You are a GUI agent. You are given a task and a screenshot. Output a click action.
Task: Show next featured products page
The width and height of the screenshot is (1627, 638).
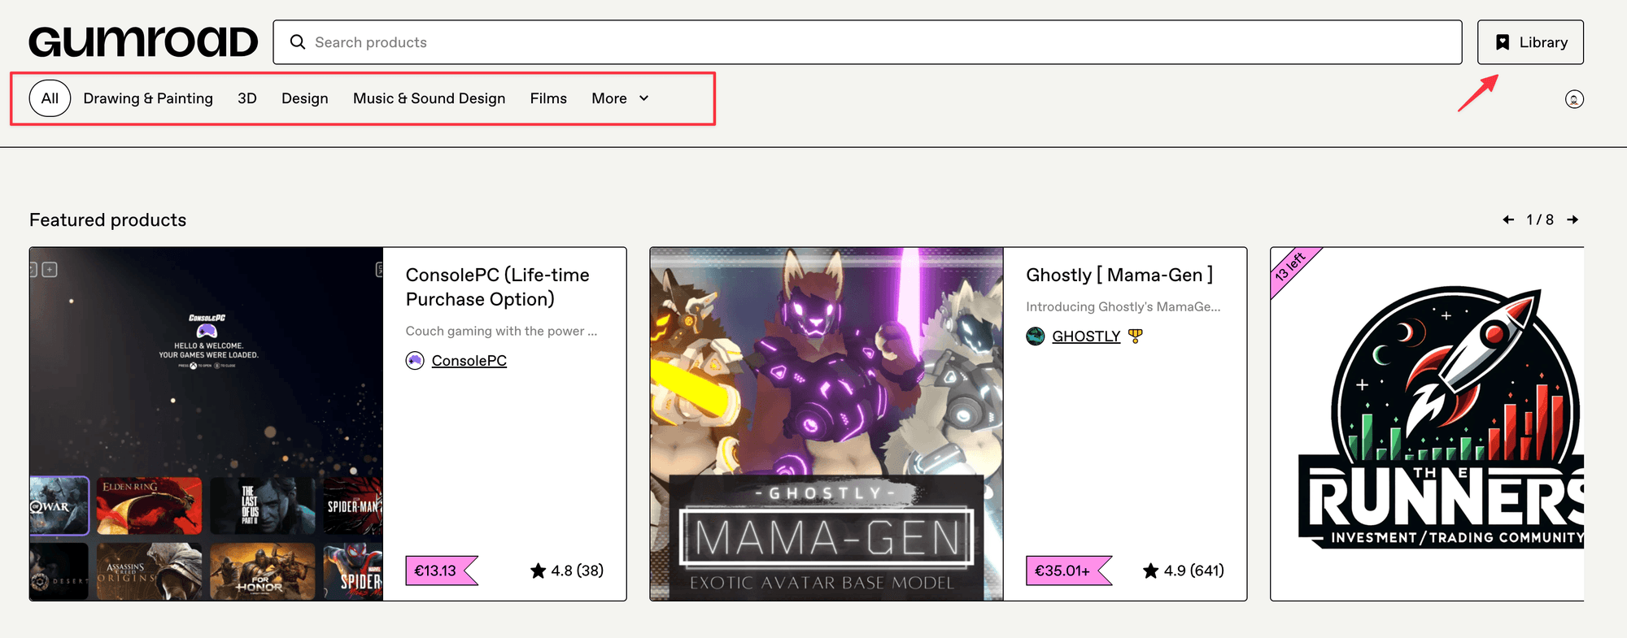1572,219
